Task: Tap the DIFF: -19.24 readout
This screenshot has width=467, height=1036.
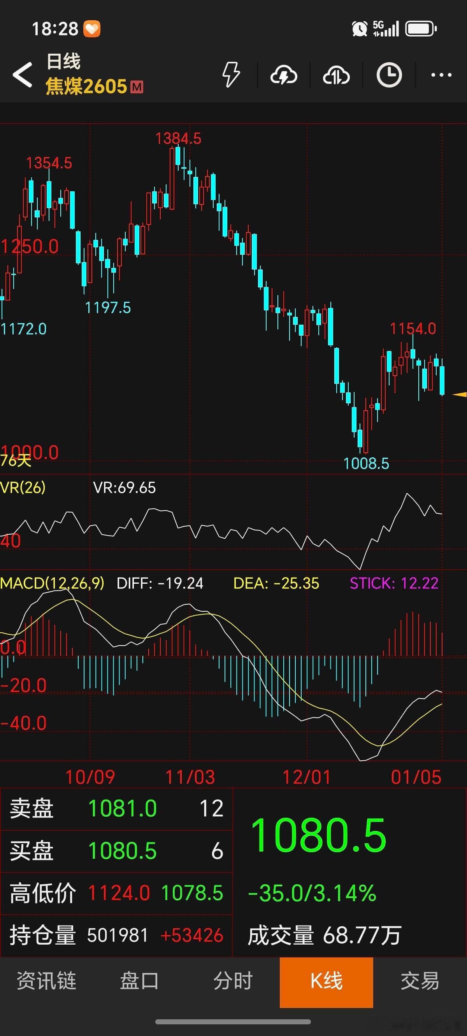Action: pos(160,583)
